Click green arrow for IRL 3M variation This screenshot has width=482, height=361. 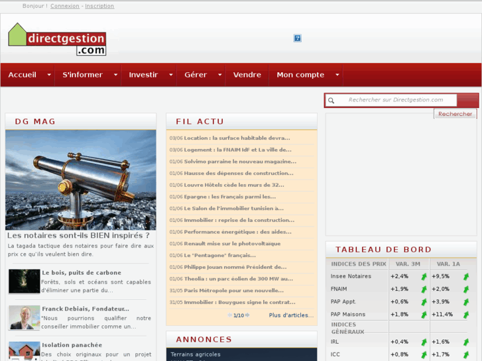point(424,342)
